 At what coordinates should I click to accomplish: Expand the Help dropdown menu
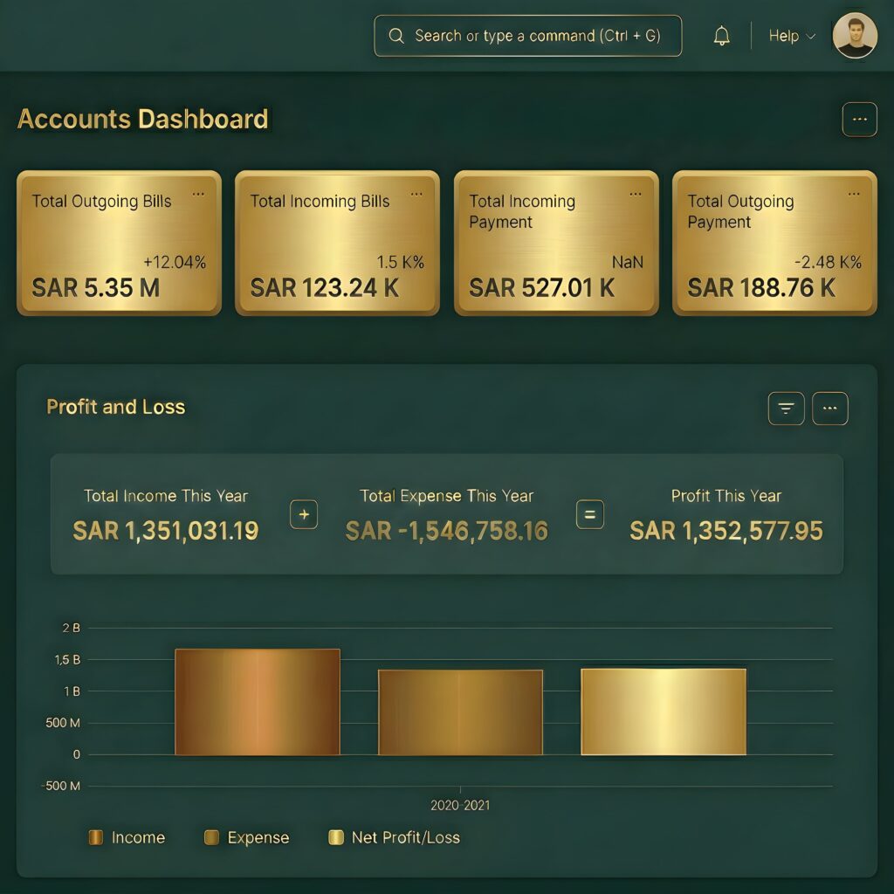click(791, 36)
